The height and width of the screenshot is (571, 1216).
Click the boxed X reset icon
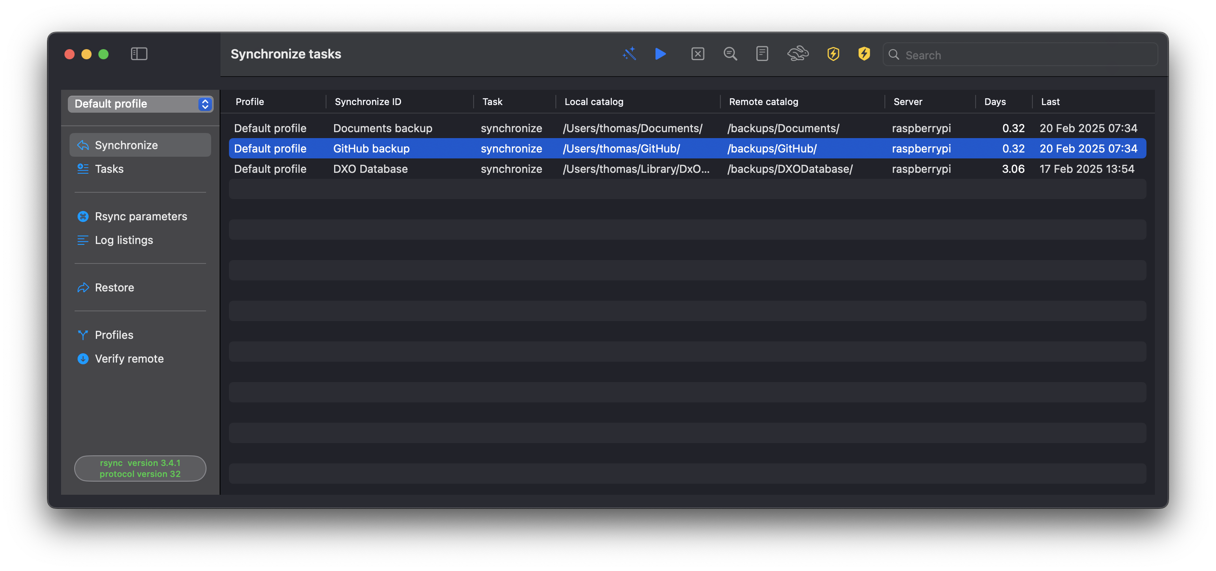coord(697,54)
